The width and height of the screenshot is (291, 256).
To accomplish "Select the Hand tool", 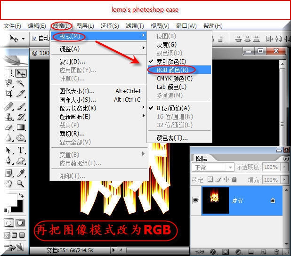I will tap(8, 184).
